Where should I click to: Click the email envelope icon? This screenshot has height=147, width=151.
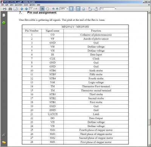[15, 9]
